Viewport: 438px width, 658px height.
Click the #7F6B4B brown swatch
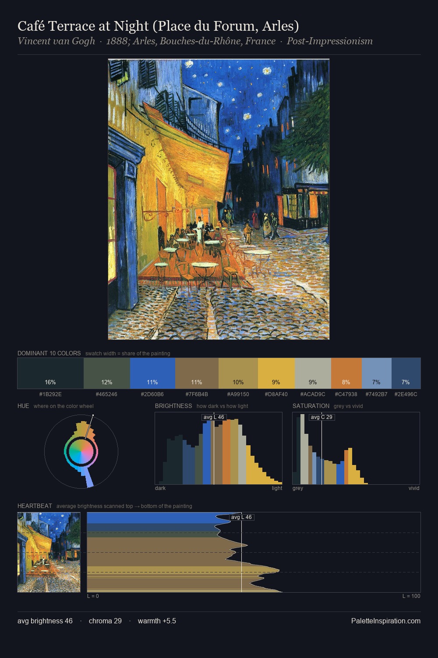[x=197, y=373]
